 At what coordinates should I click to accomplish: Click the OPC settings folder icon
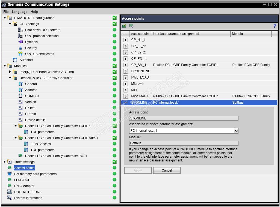(15, 24)
